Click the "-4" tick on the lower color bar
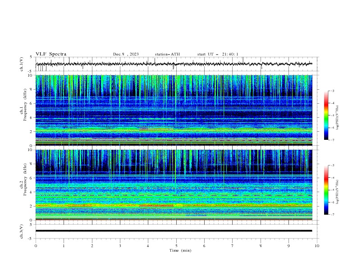Screen dimensions: 357x276 tap(332, 178)
